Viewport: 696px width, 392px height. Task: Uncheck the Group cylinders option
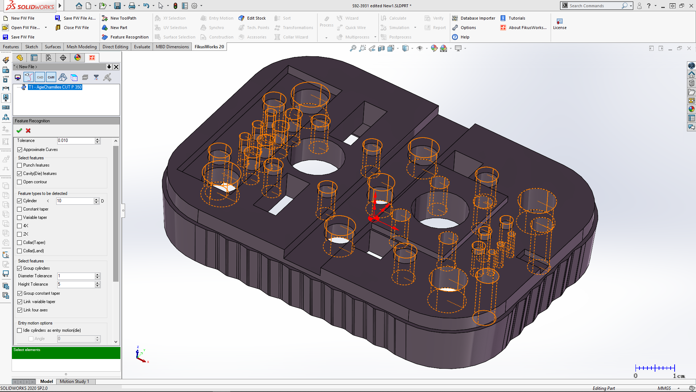20,268
